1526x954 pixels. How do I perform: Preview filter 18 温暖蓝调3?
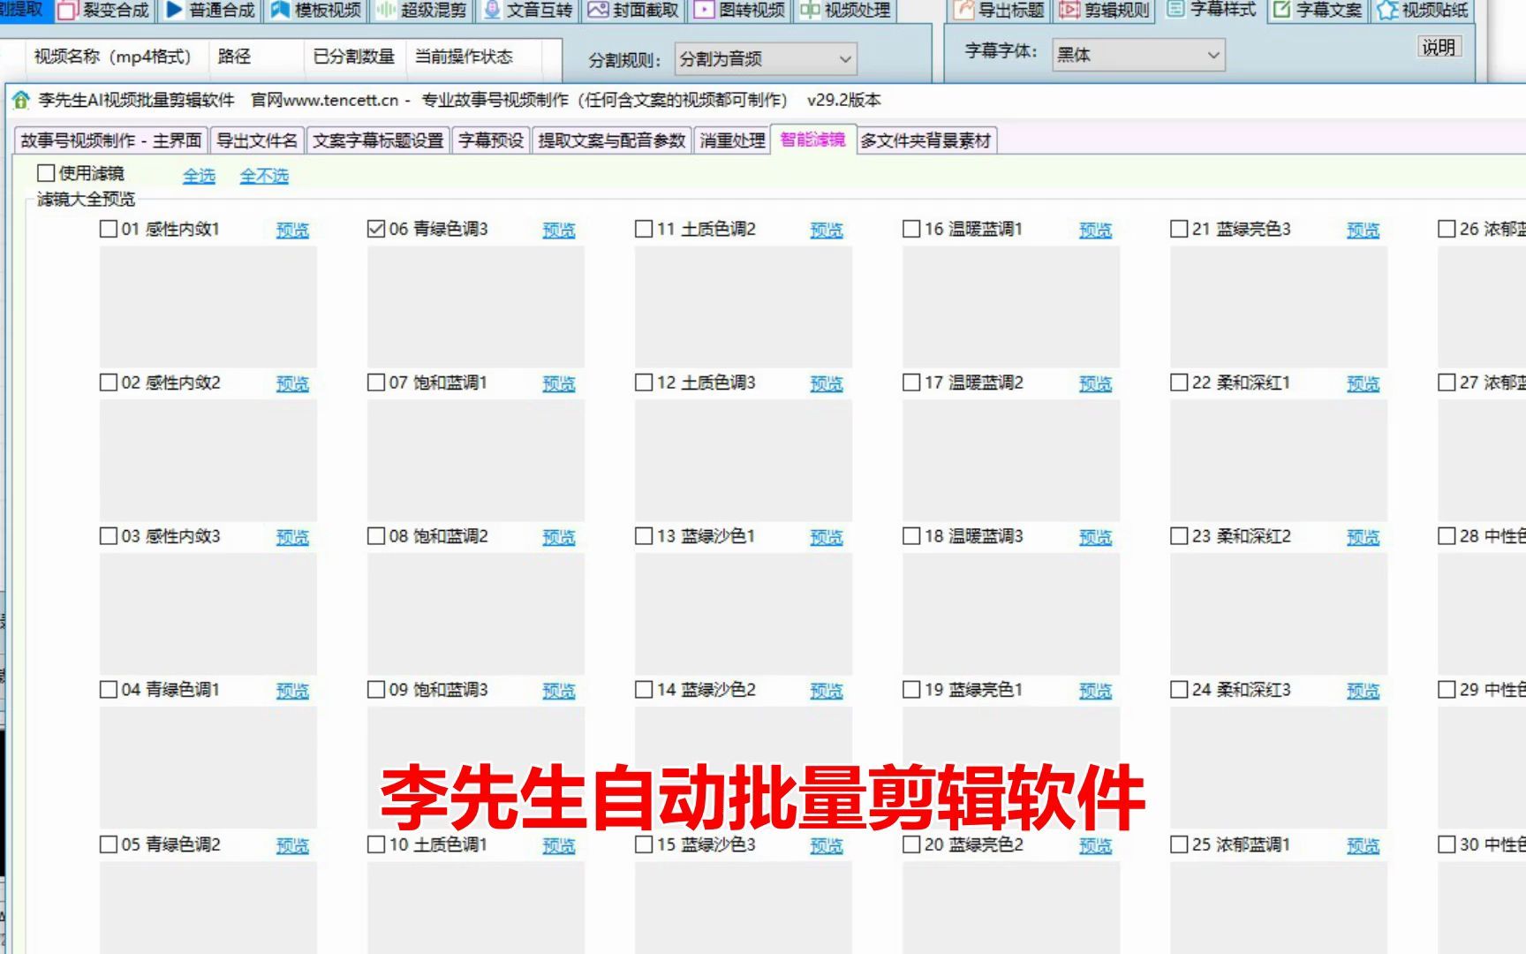tap(1095, 538)
